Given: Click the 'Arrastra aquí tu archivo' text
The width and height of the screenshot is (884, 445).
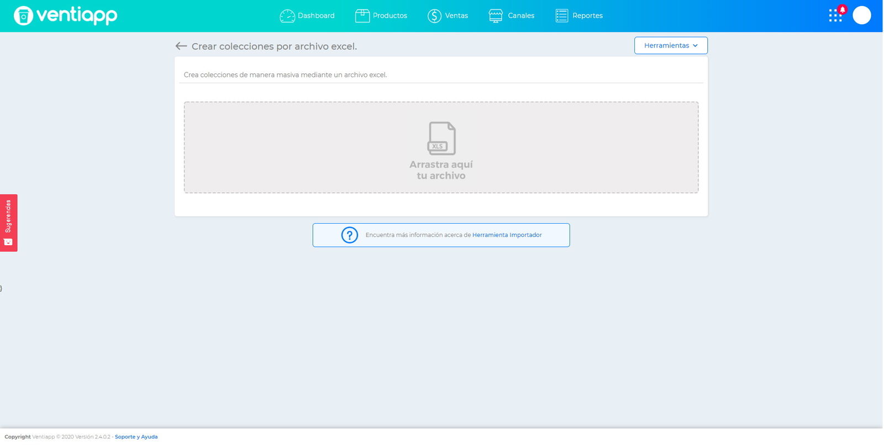Looking at the screenshot, I should pos(441,170).
